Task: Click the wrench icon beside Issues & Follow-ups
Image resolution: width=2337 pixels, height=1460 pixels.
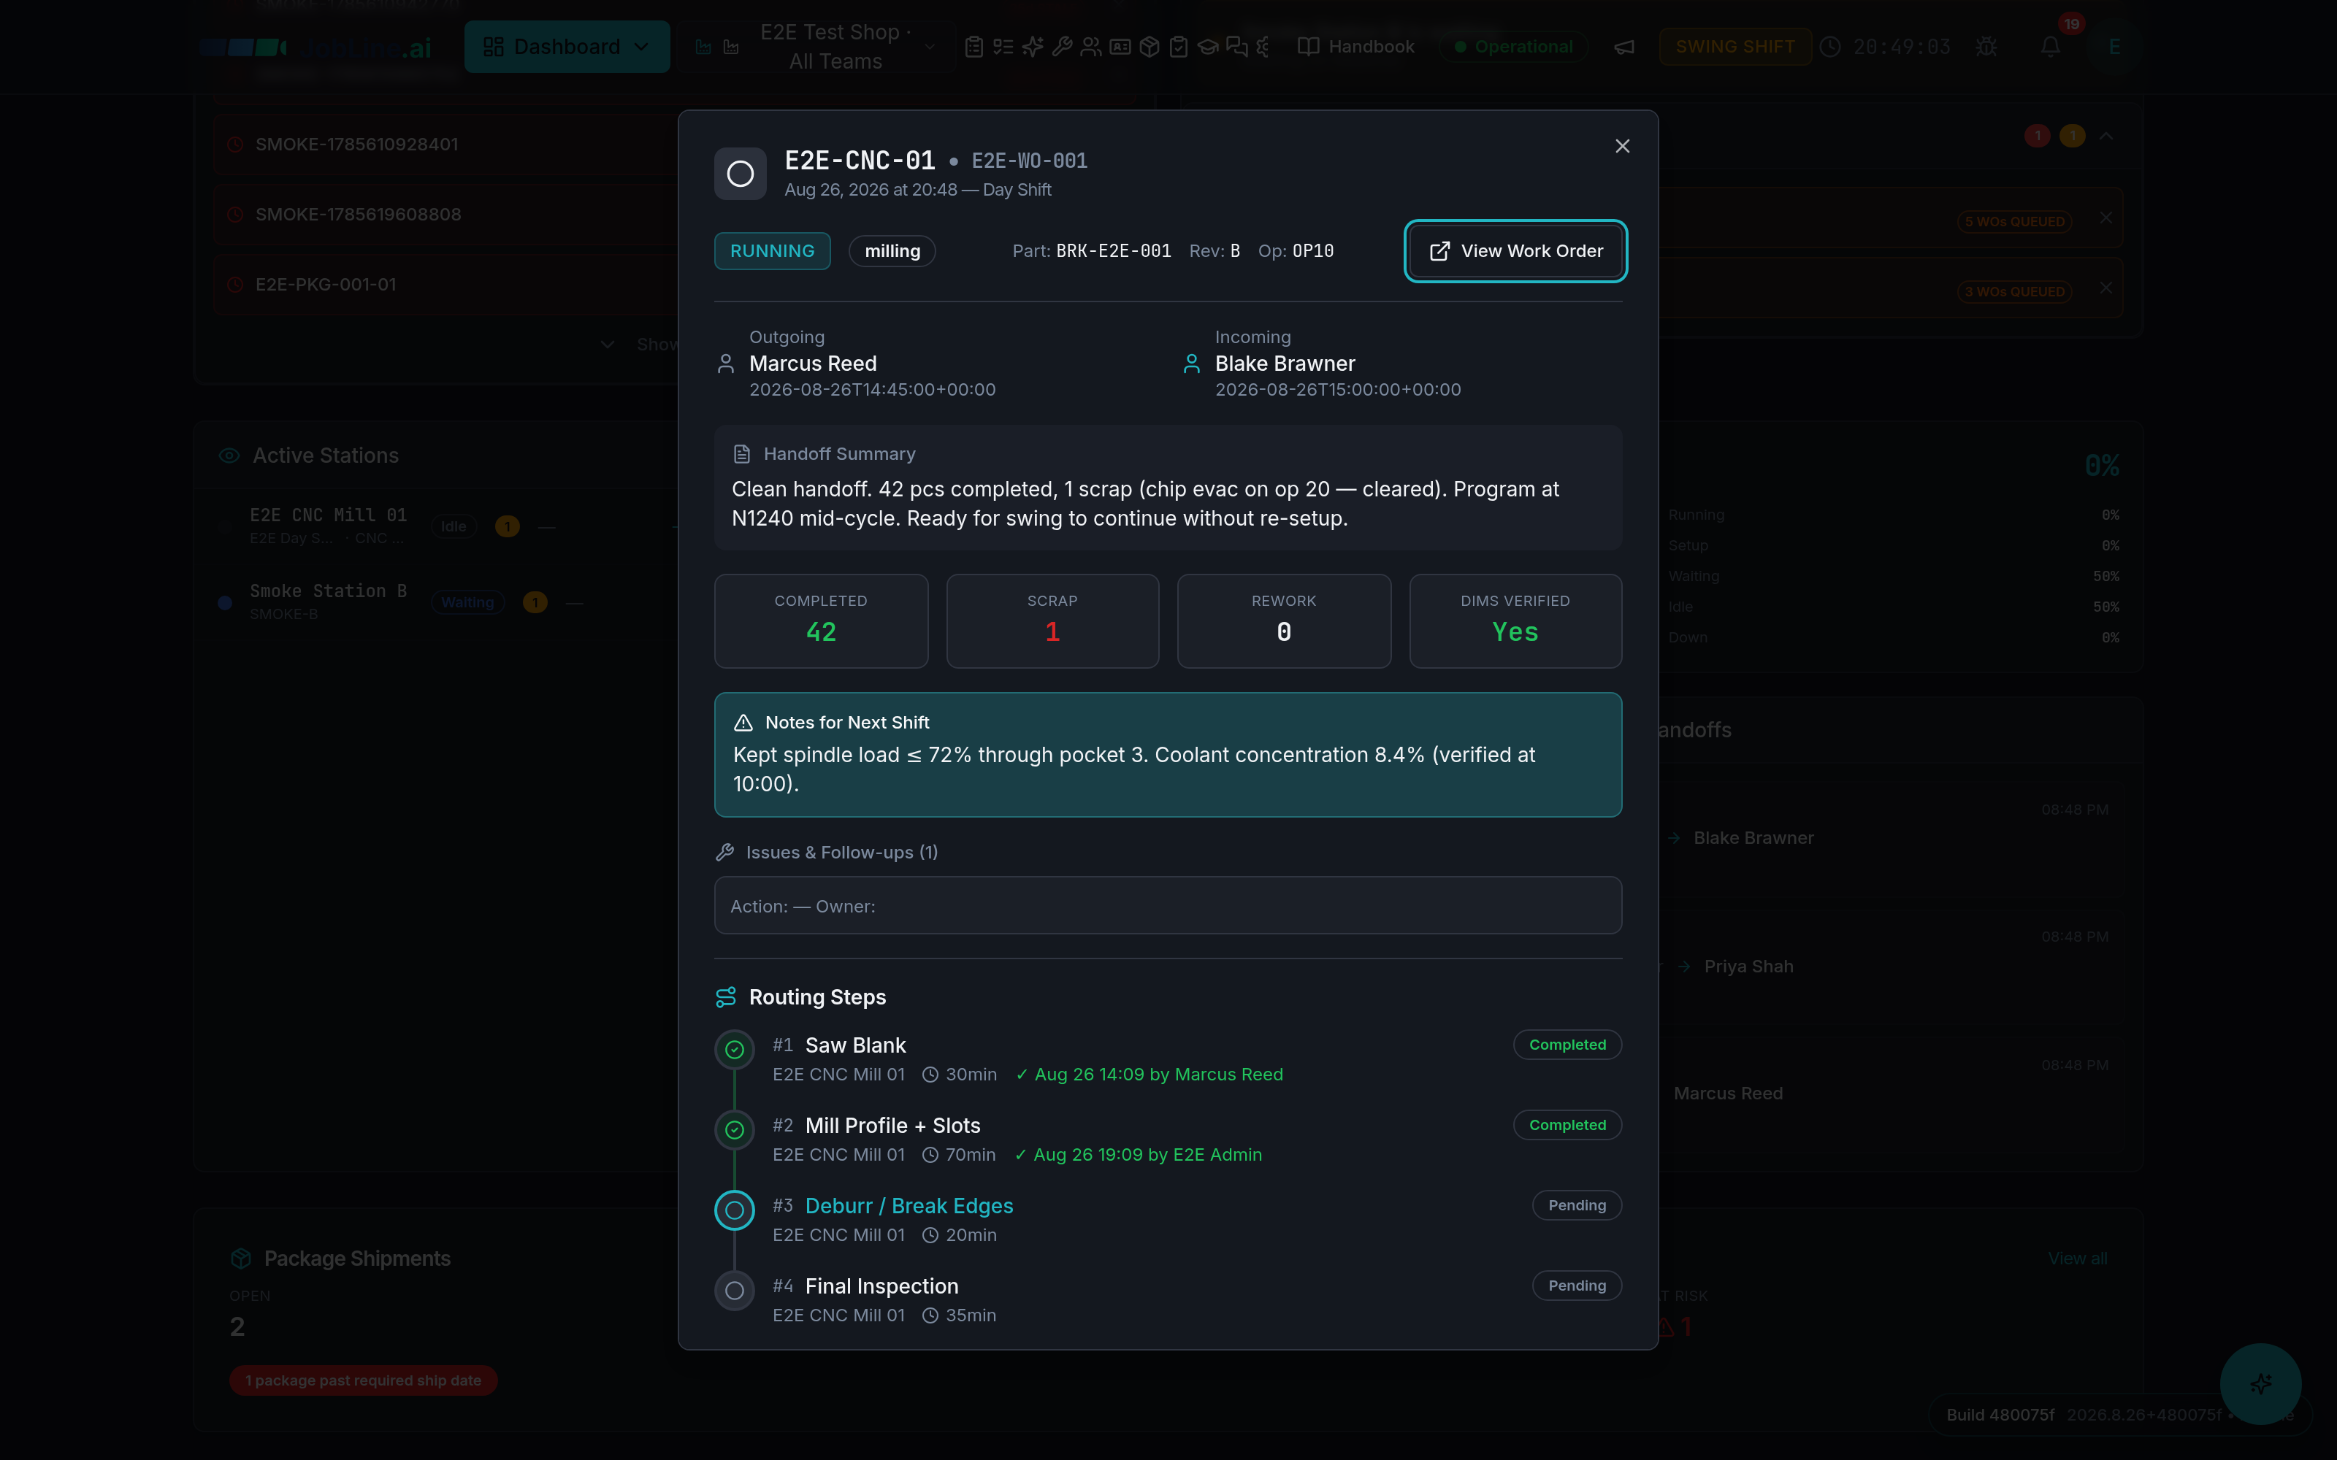Action: point(725,852)
